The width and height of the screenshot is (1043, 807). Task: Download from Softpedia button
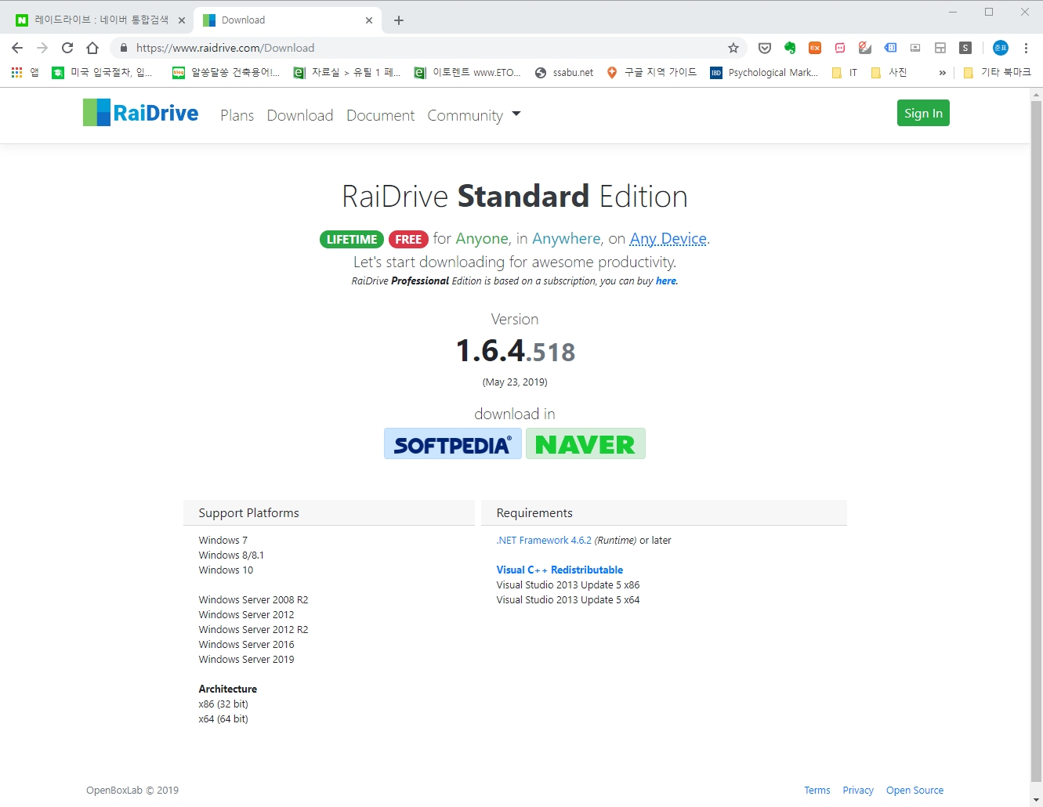453,443
